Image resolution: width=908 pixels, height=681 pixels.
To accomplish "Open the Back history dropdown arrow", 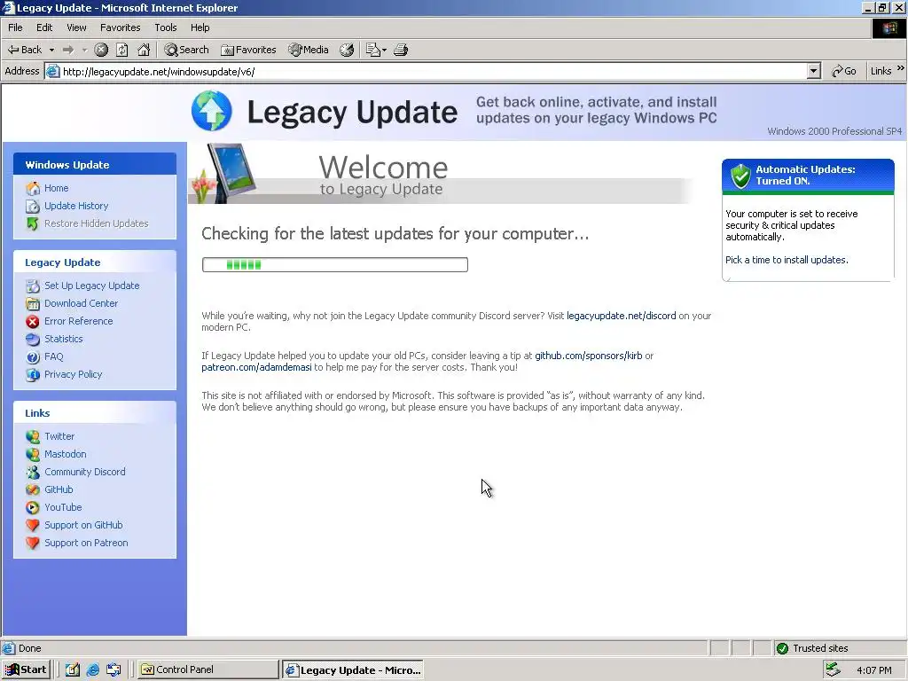I will (x=51, y=50).
